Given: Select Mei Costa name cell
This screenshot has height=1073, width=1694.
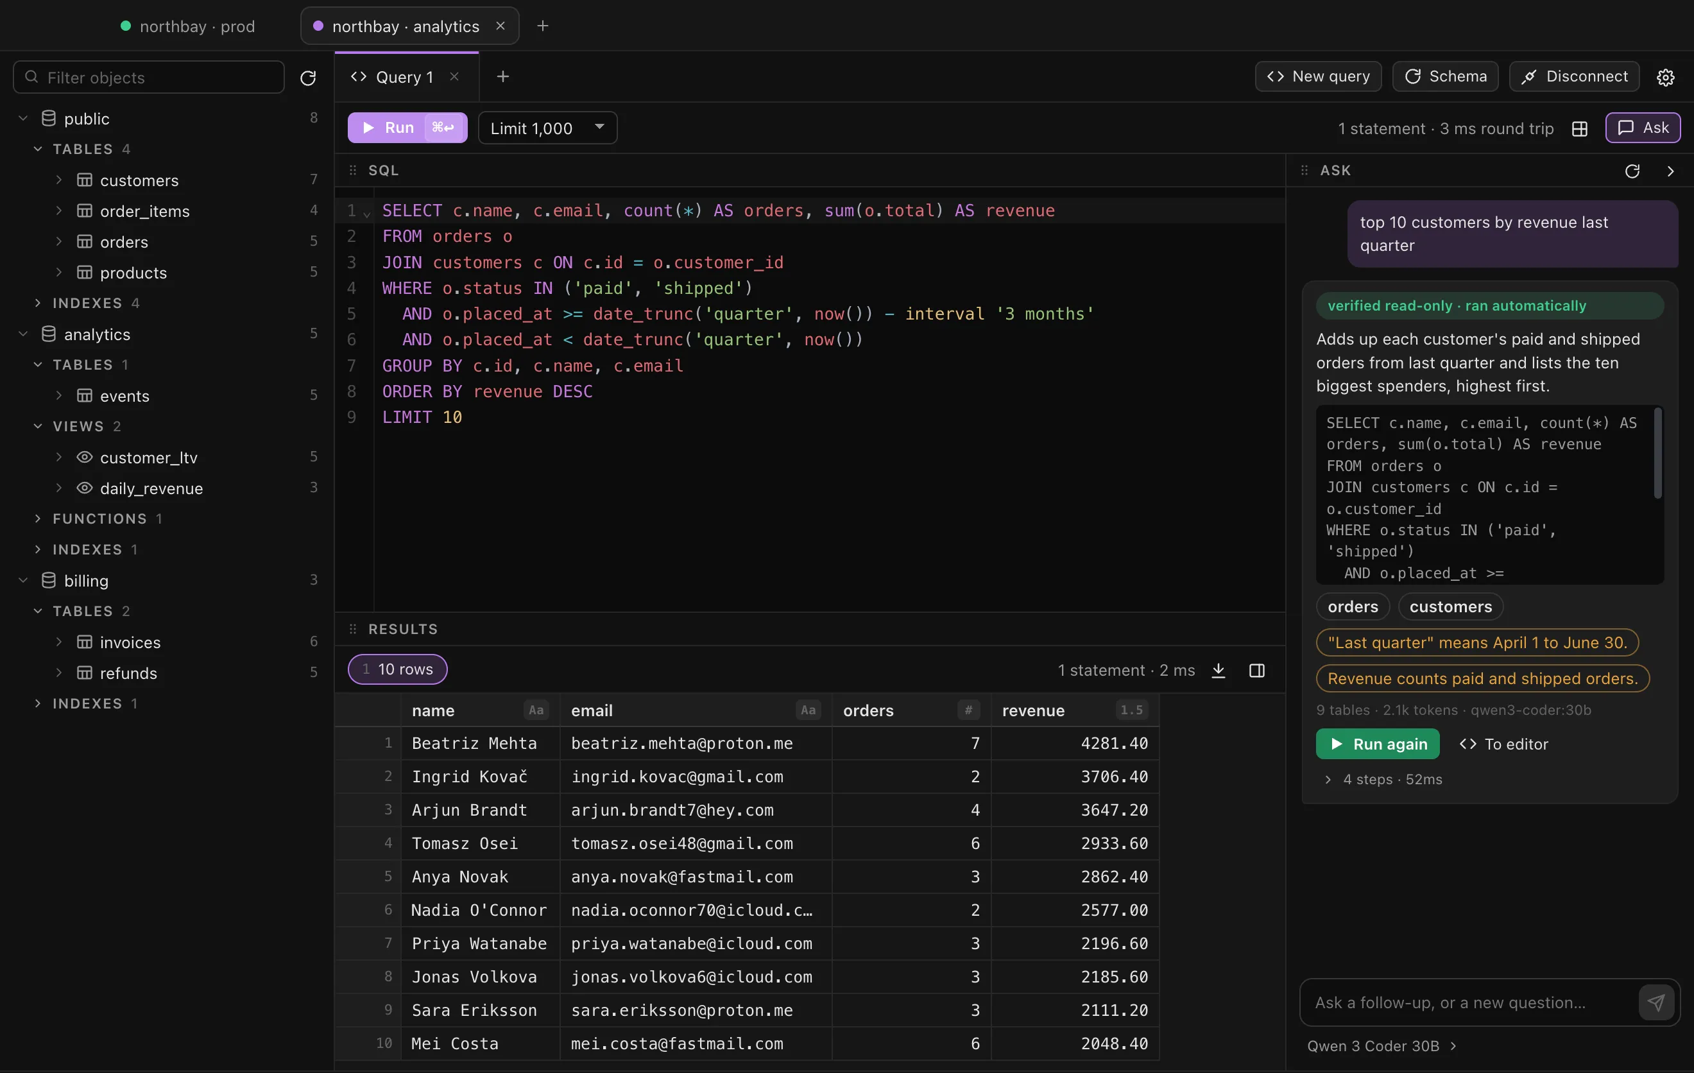Looking at the screenshot, I should click(x=481, y=1044).
